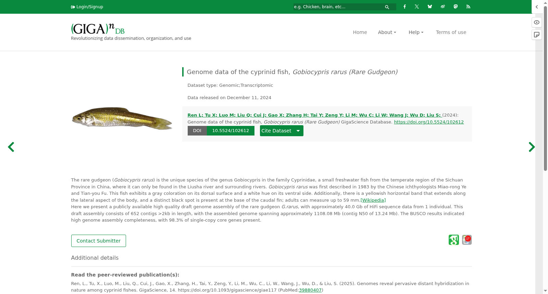Open the Wikipedia reference link
The width and height of the screenshot is (548, 294).
point(373,200)
